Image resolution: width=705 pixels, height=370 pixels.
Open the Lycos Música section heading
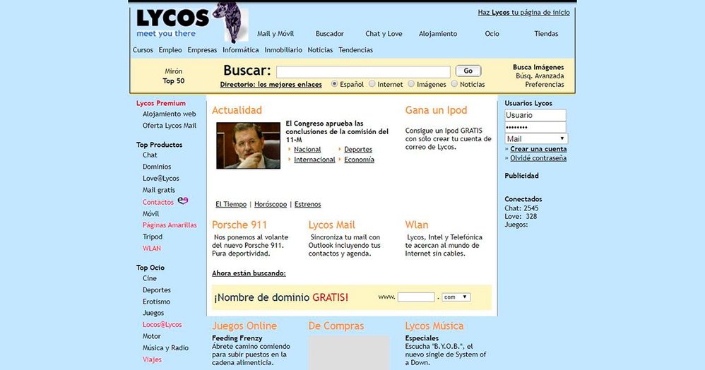pos(434,326)
